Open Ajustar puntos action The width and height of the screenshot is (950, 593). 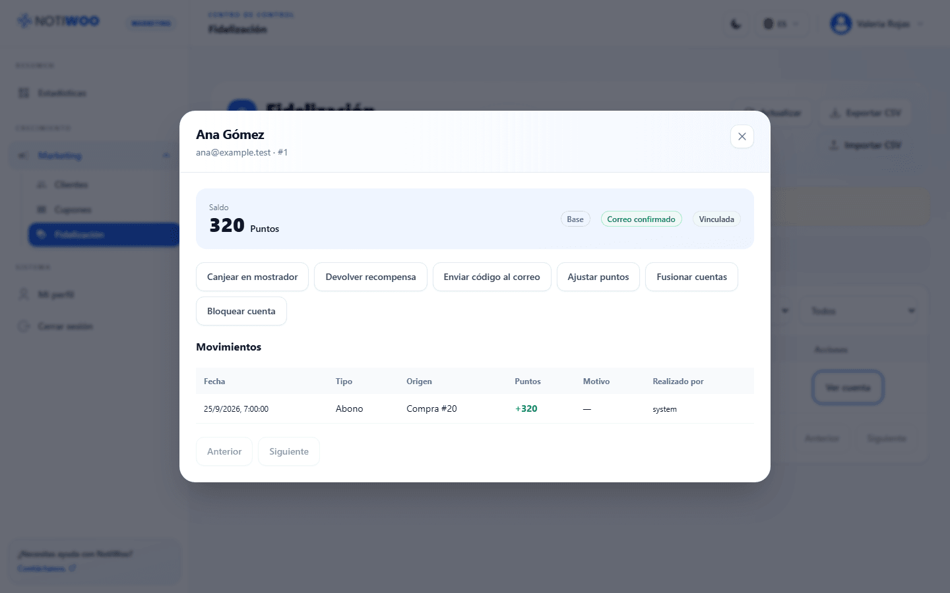598,277
